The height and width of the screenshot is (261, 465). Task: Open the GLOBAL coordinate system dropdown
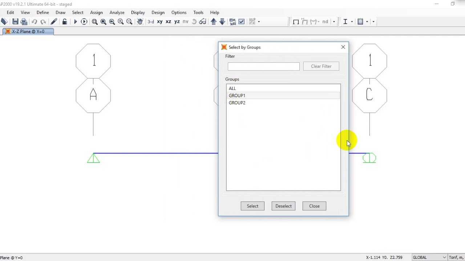429,257
